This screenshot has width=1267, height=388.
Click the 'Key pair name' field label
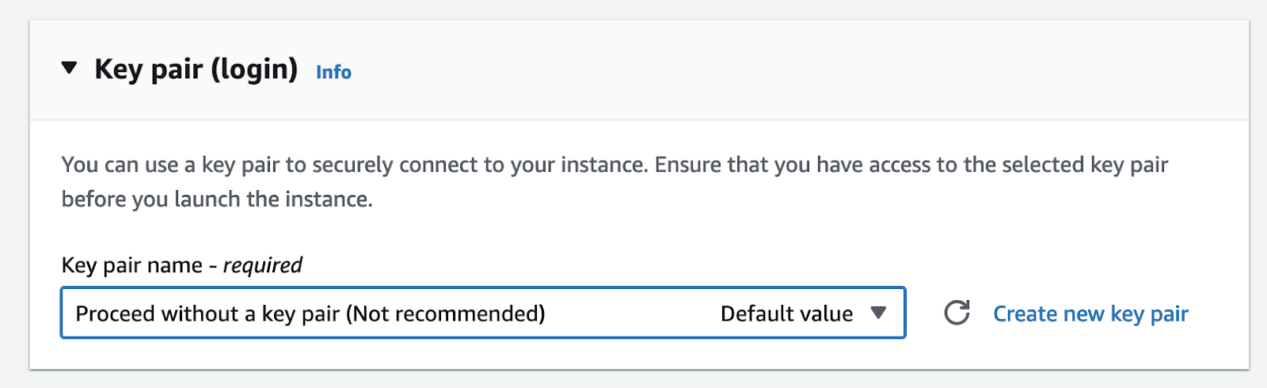[131, 265]
